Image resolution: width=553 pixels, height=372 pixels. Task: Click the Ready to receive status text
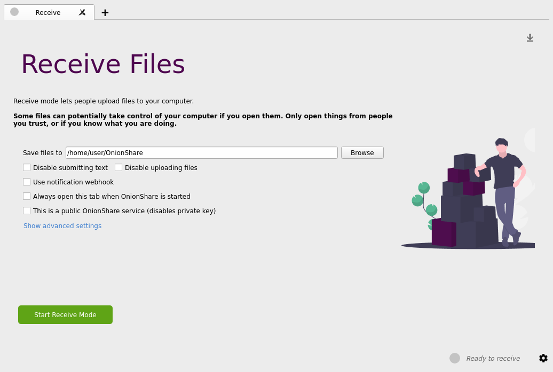pos(493,359)
